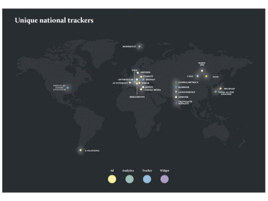268x201 pixels.
Task: Select the CNZZ marker dot
Action: pyautogui.click(x=197, y=76)
